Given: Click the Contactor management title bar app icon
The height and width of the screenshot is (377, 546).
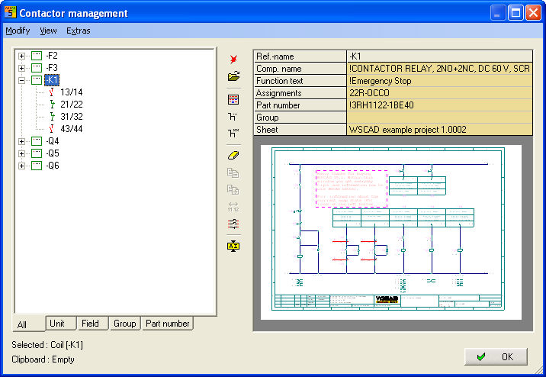Looking at the screenshot, I should pyautogui.click(x=10, y=12).
